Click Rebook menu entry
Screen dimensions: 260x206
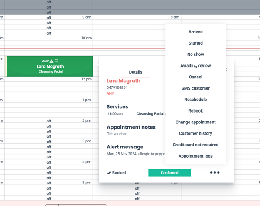pos(195,111)
